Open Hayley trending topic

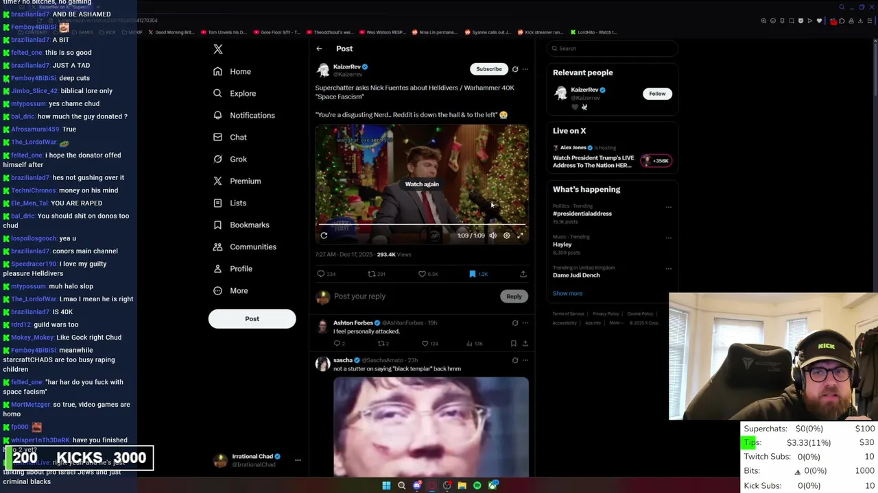point(562,244)
